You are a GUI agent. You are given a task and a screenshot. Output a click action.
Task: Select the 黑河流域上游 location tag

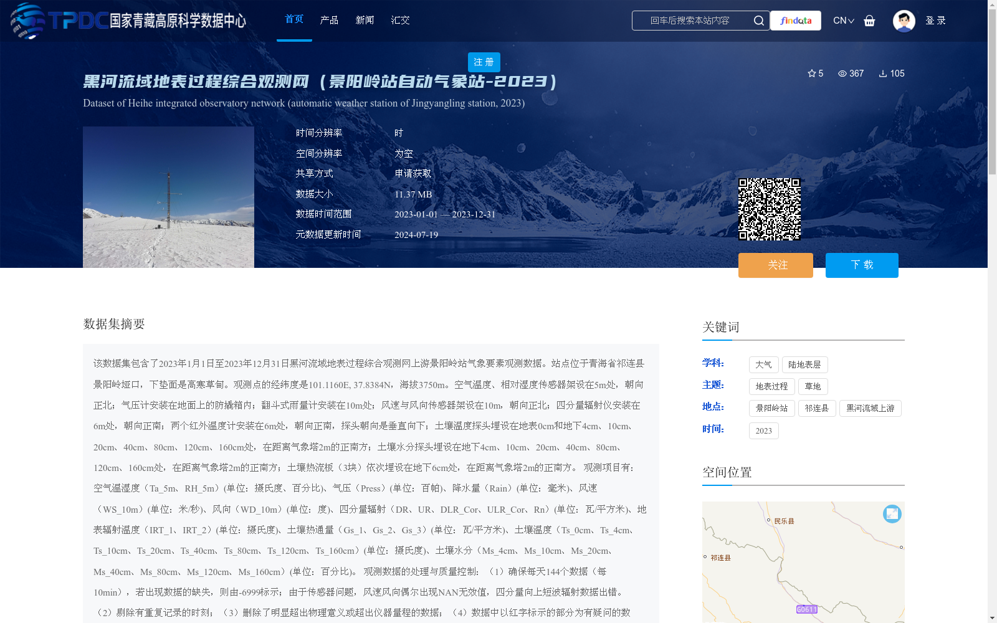click(x=871, y=408)
